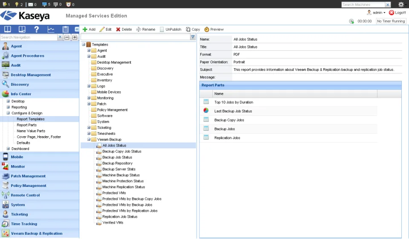The width and height of the screenshot is (409, 239).
Task: Expand the Ticketing templates folder
Action: [89, 127]
